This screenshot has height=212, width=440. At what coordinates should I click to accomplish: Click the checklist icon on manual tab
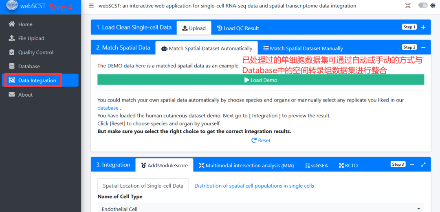click(266, 48)
